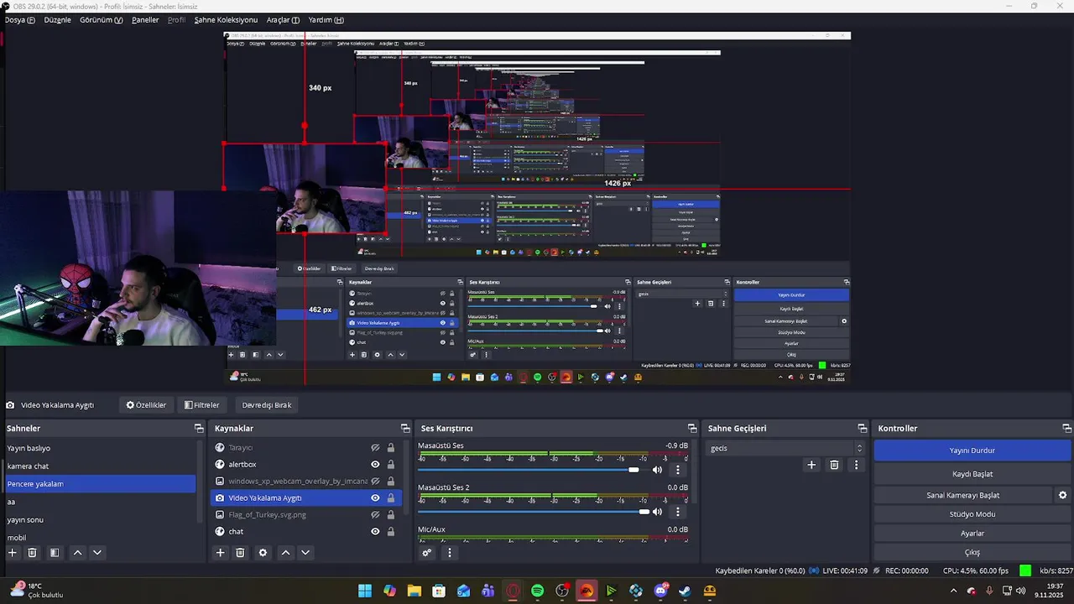The image size is (1074, 604).
Task: Show the windows_xp_webcam_overlay source
Action: [x=375, y=482]
